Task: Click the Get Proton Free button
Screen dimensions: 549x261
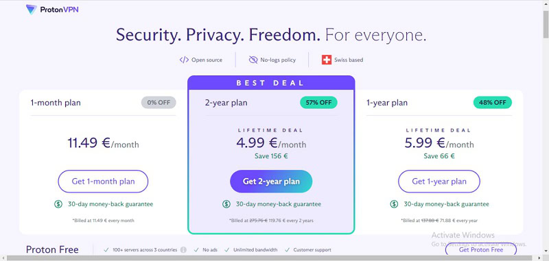Action: [x=481, y=250]
